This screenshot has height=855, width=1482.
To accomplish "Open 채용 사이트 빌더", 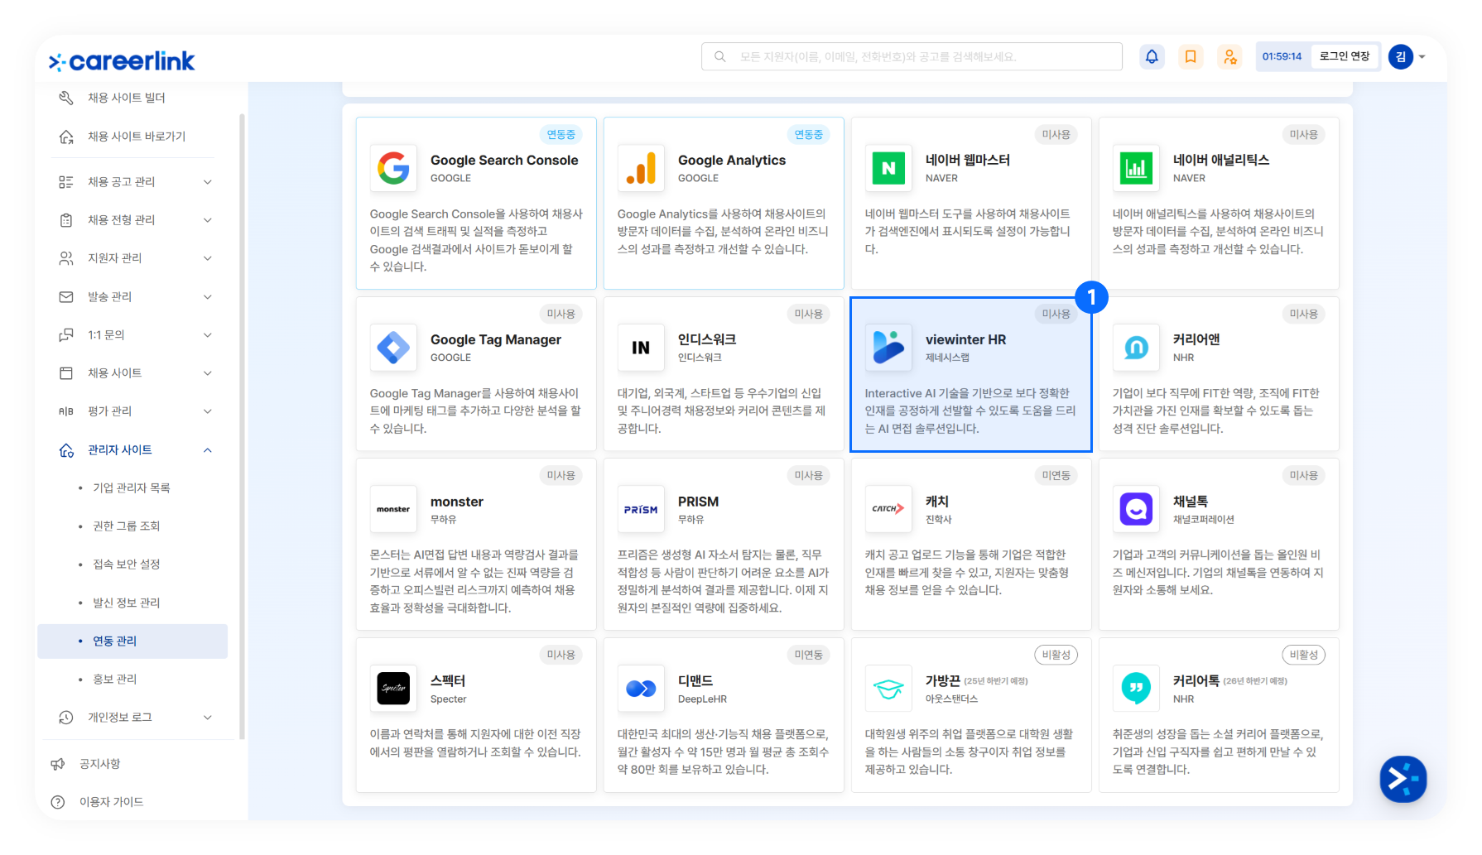I will (127, 98).
